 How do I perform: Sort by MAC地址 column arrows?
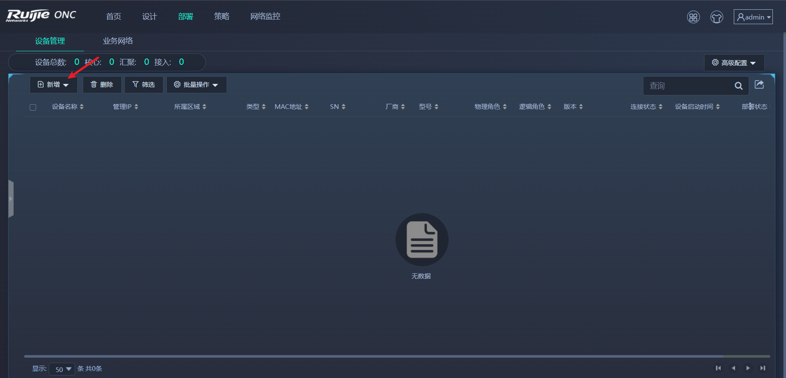[306, 107]
